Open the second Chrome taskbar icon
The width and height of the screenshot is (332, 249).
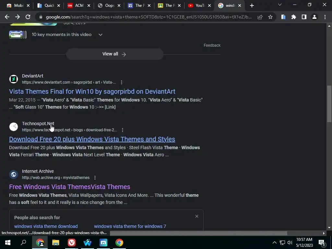119,243
